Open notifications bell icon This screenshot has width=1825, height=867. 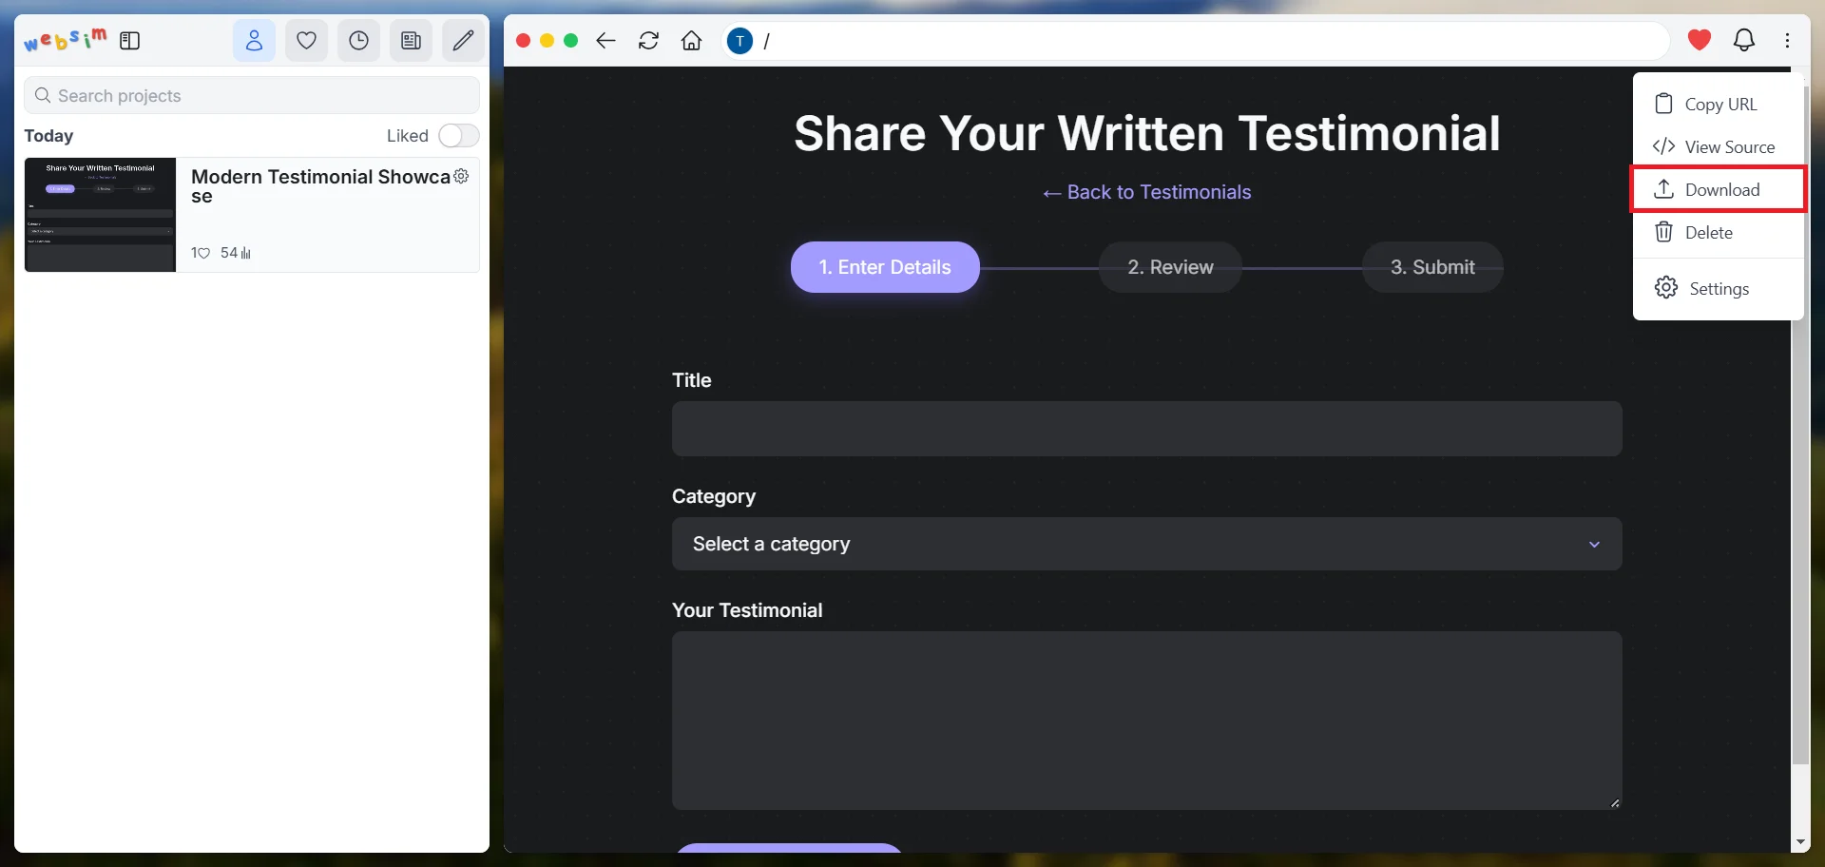tap(1744, 40)
